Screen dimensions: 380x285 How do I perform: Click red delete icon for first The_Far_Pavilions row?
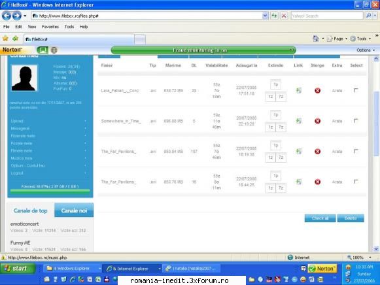pyautogui.click(x=317, y=152)
